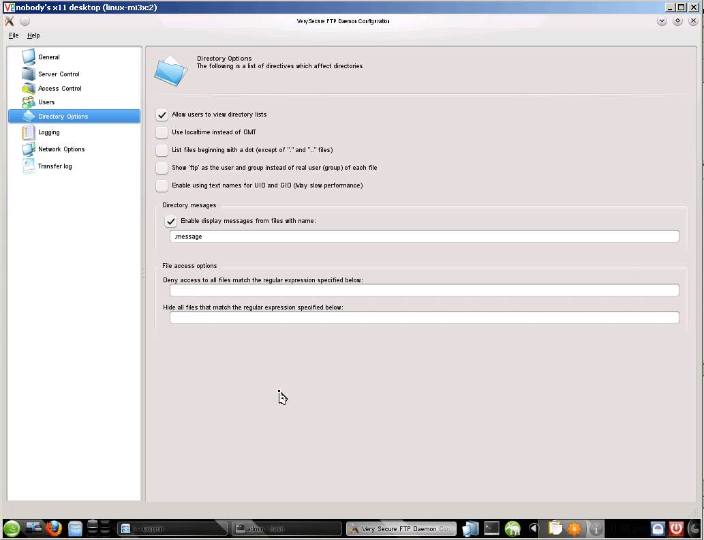Click the stacked monitors tray icon
704x540 pixels.
(470, 528)
